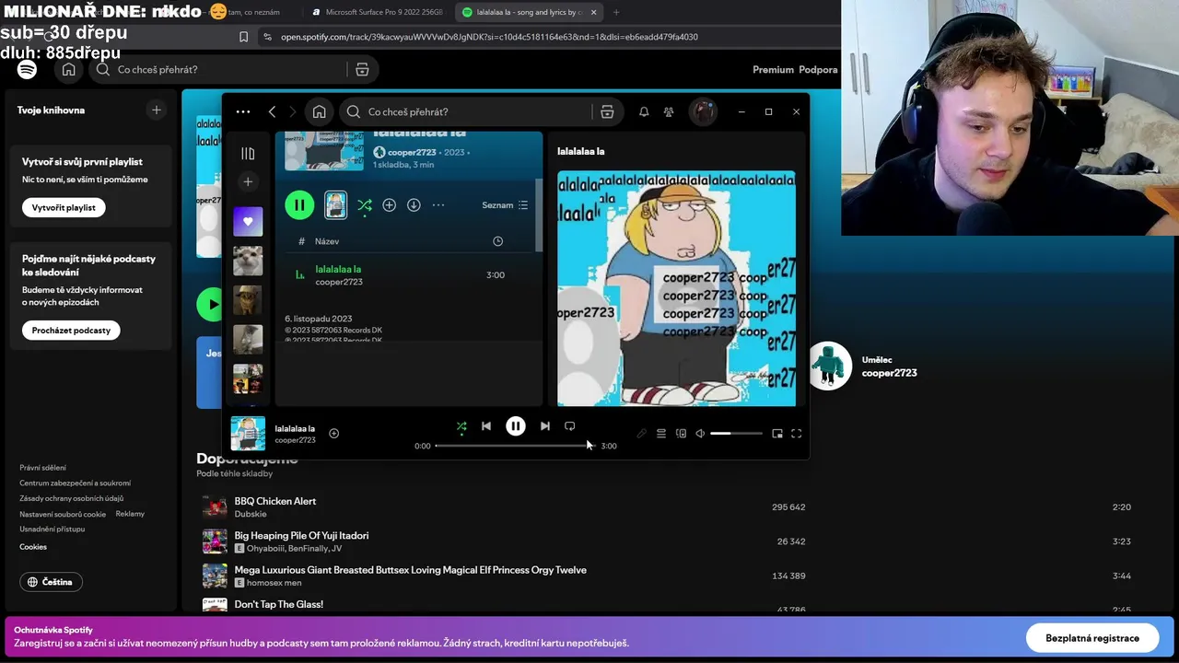1179x663 pixels.
Task: Select track row 'lalalalaa la'
Action: (409, 275)
